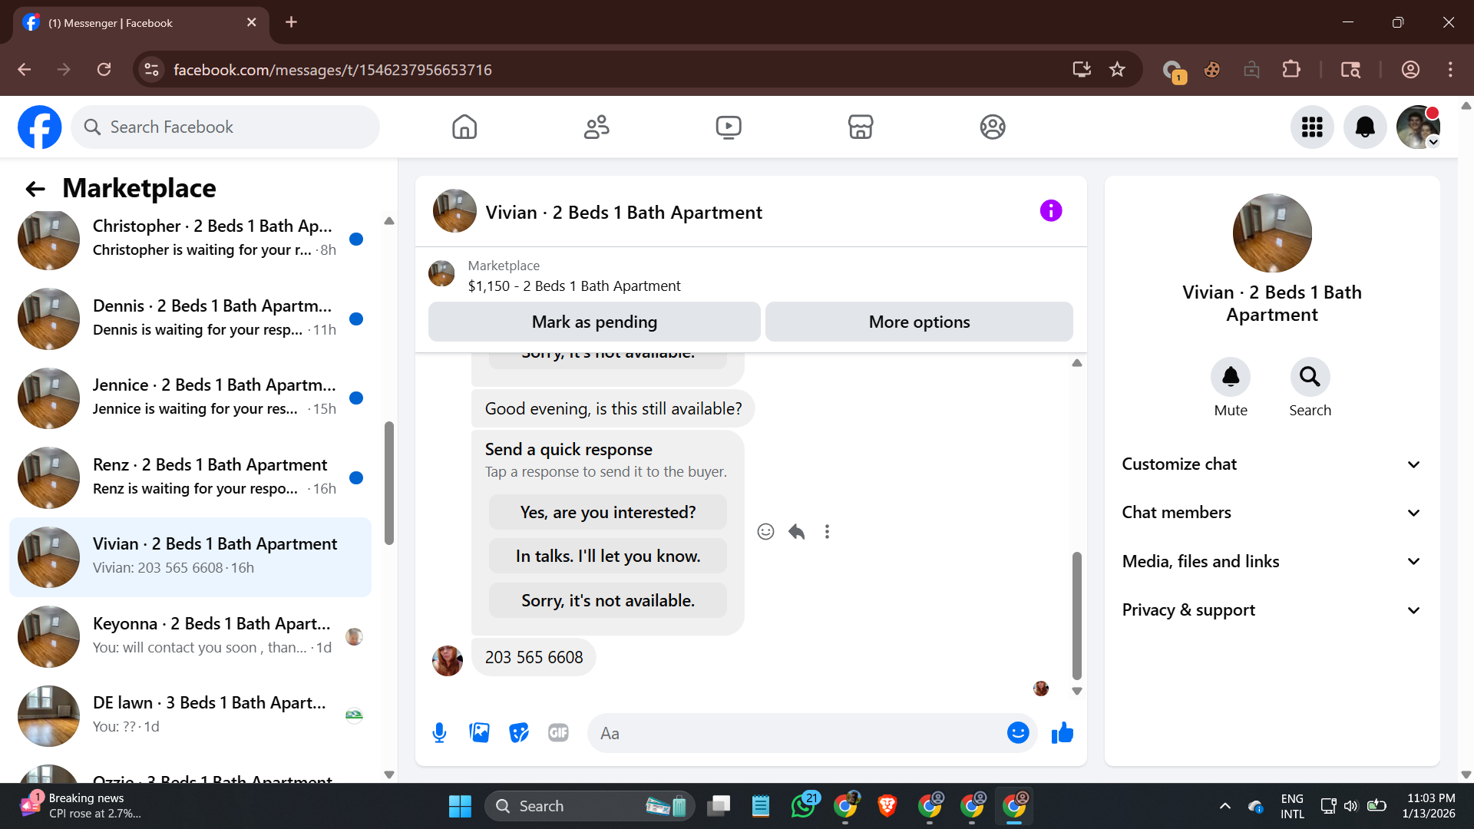Expand Media, files and links section

click(x=1271, y=561)
